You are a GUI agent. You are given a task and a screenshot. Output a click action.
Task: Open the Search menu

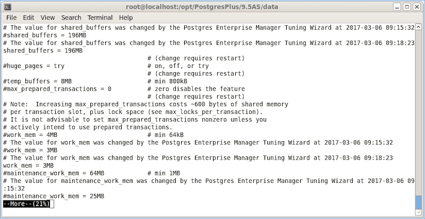pos(71,17)
